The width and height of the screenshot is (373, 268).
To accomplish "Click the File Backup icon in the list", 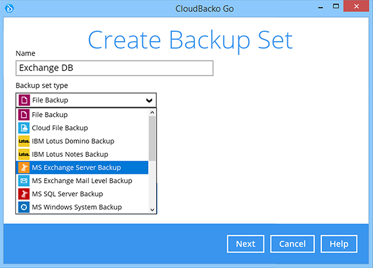I will [24, 114].
